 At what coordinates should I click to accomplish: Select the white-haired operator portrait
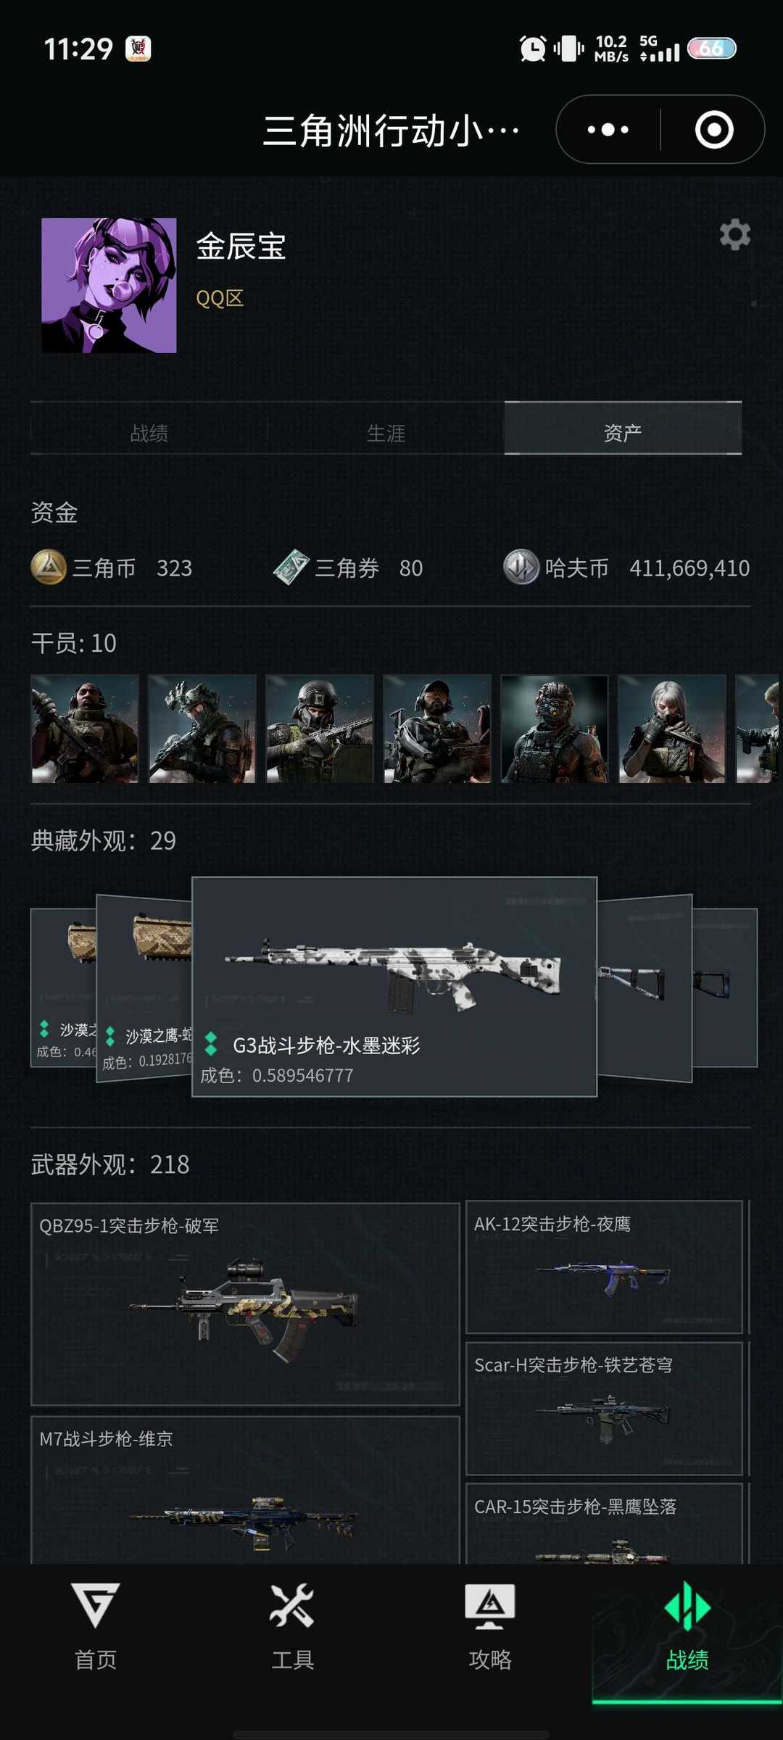click(x=672, y=729)
